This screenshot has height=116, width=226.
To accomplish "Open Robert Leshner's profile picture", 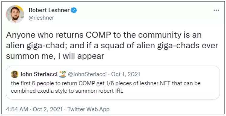I will click(x=15, y=14).
